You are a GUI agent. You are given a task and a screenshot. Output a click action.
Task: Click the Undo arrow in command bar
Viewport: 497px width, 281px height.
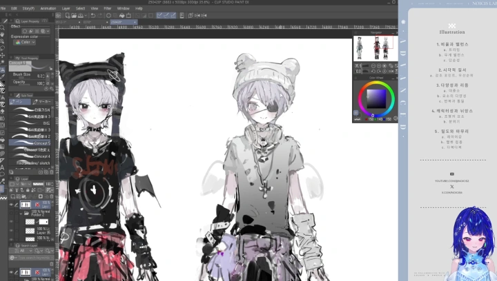pos(93,15)
